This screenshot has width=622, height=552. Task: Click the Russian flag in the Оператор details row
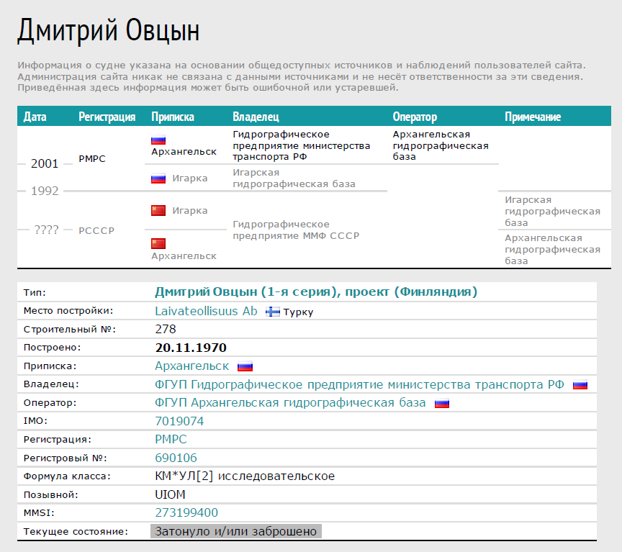coord(442,404)
